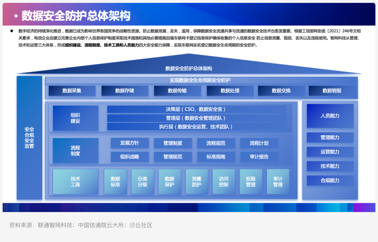Image resolution: width=378 pixels, height=242 pixels.
Task: Click the 组织建设 box
Action: pyautogui.click(x=76, y=118)
